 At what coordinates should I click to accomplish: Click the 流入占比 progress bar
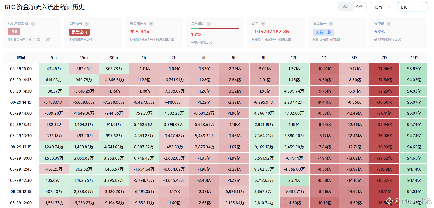(215, 28)
